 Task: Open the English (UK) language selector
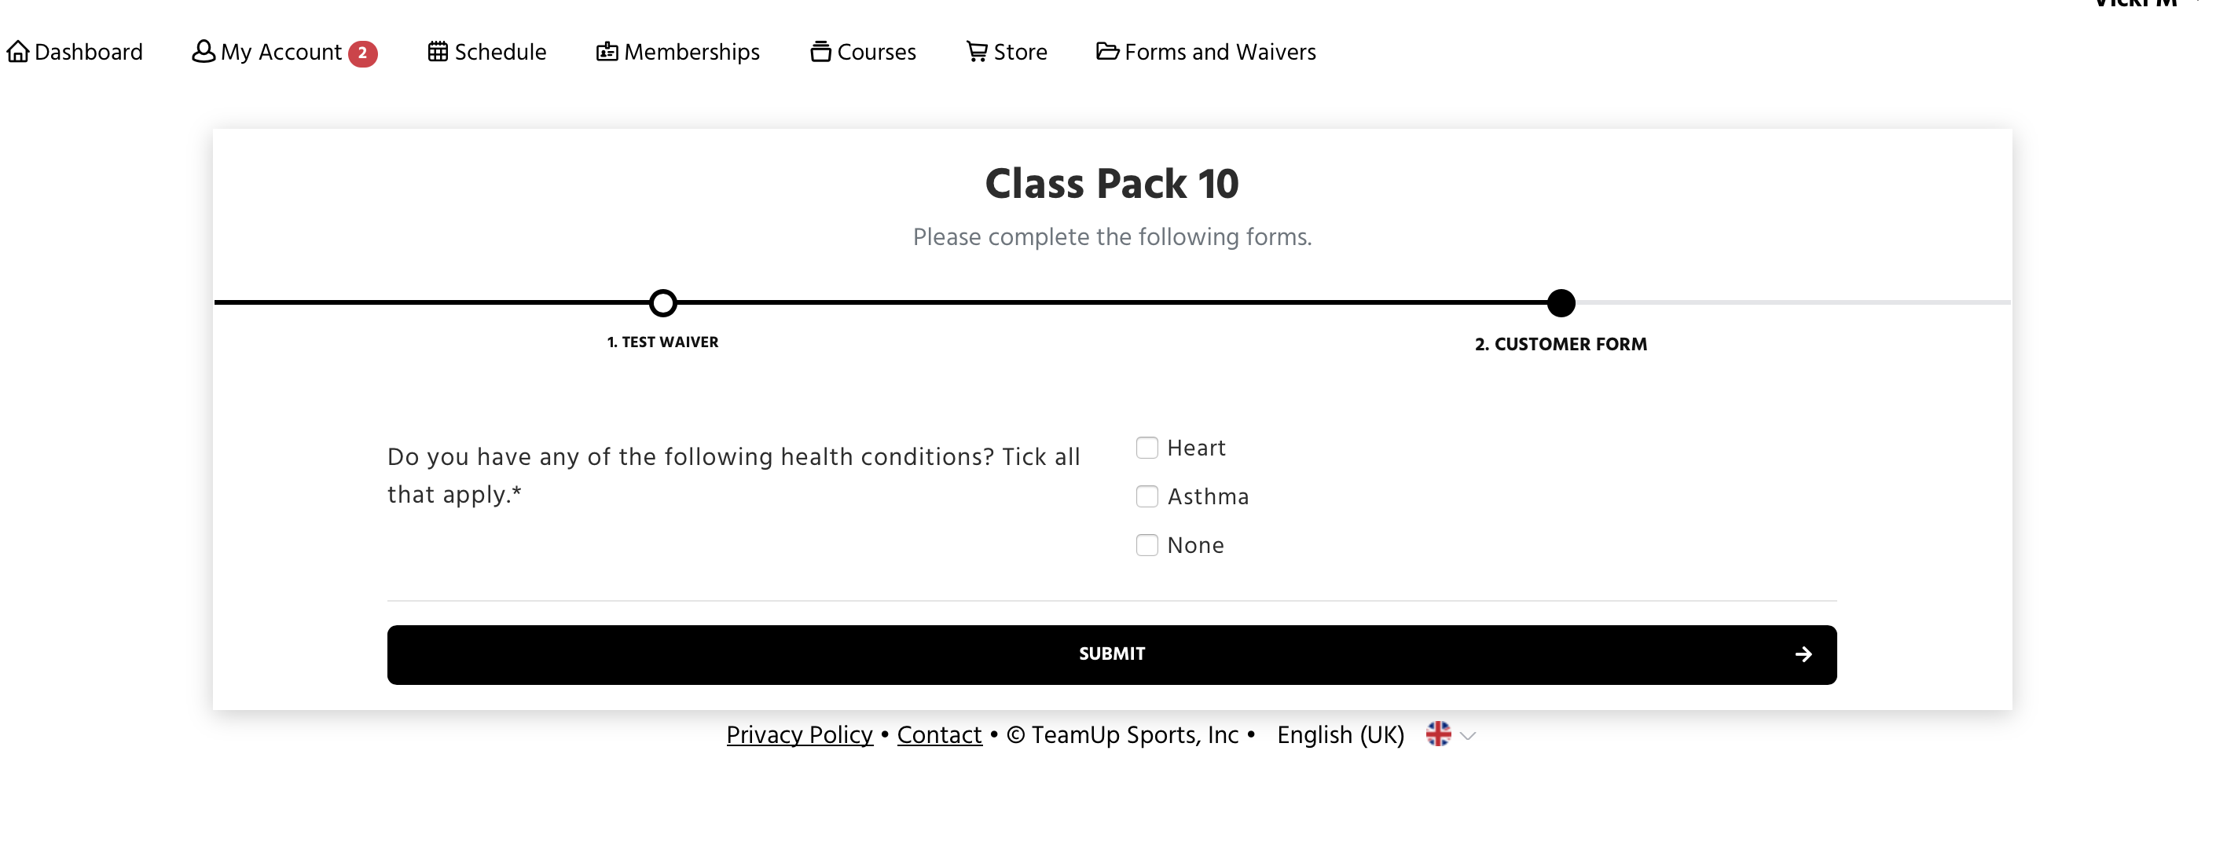pyautogui.click(x=1340, y=735)
